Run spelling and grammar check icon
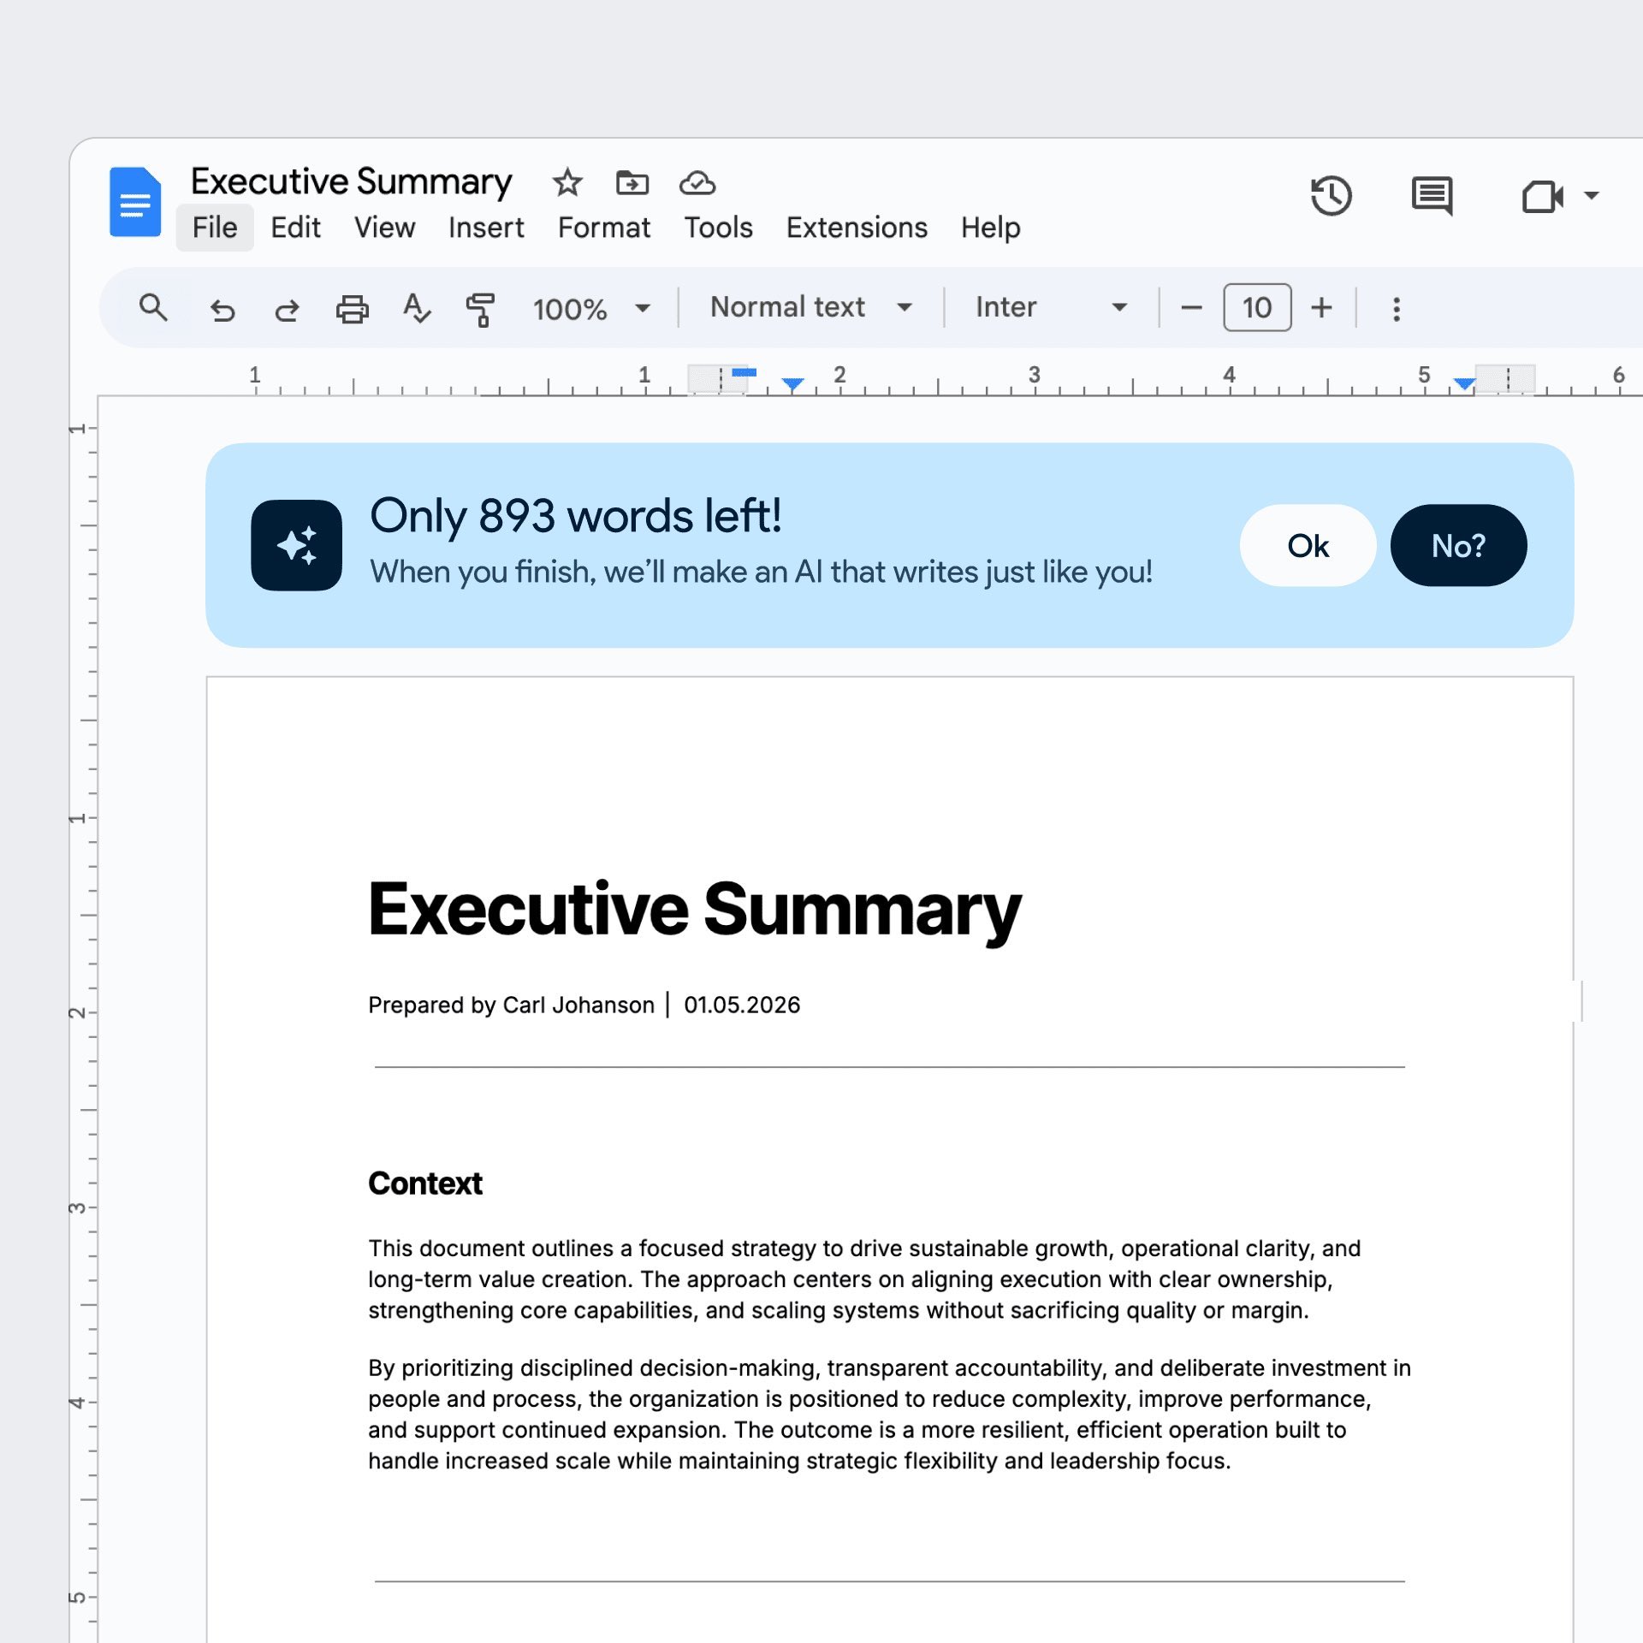This screenshot has height=1643, width=1643. (417, 308)
